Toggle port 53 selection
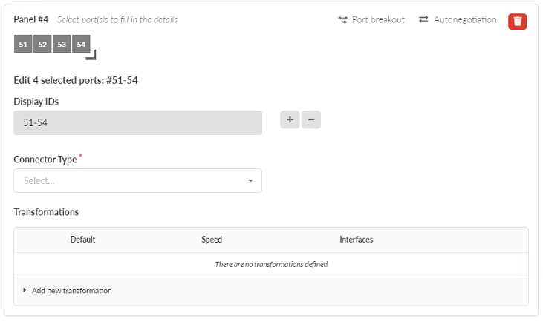 pyautogui.click(x=62, y=45)
